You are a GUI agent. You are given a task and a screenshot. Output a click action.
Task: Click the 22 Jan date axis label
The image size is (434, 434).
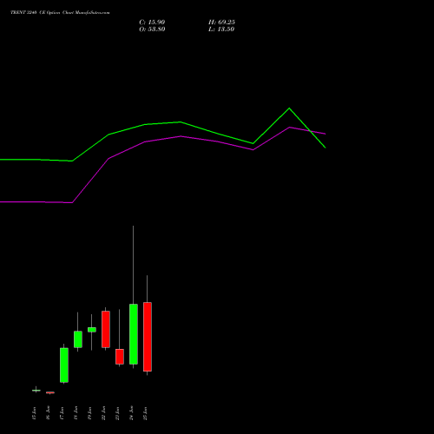tap(103, 413)
